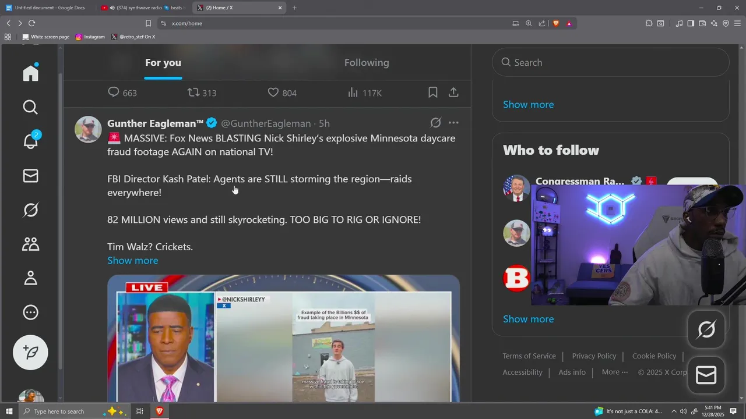
Task: Open Profile person icon in sidebar
Action: 30,278
